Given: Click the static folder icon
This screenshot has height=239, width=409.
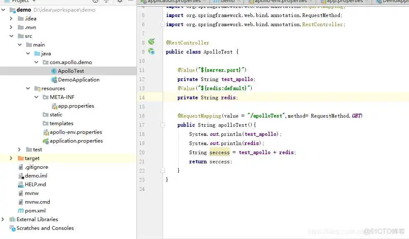Looking at the screenshot, I should pyautogui.click(x=46, y=115).
